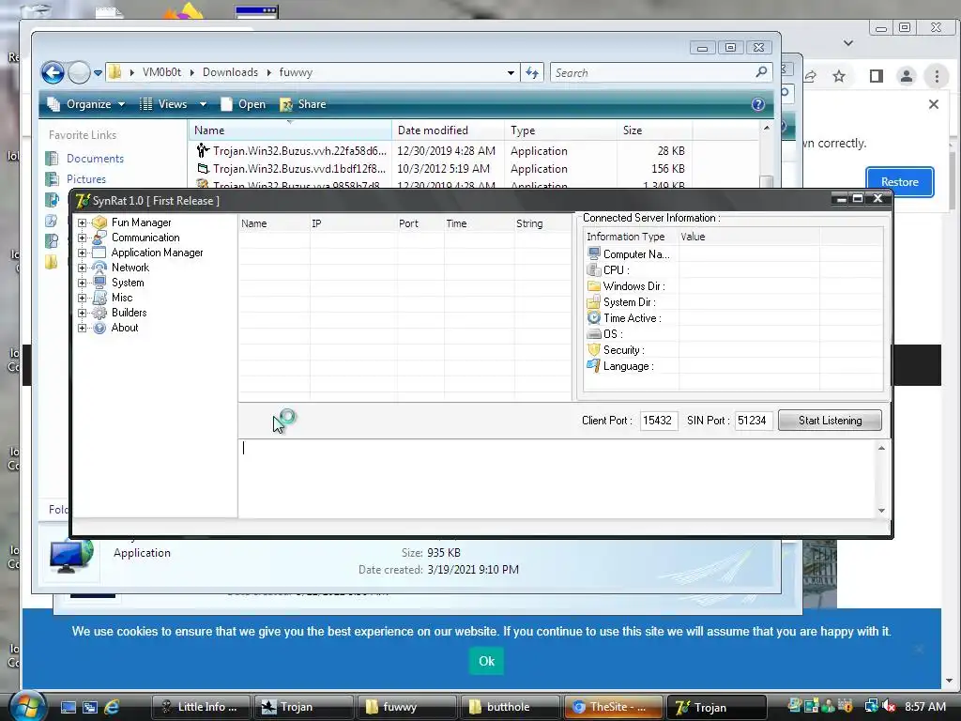The height and width of the screenshot is (721, 961).
Task: Click Restore button in Chrome
Action: coord(900,182)
